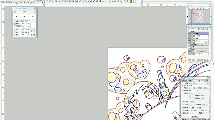Enable the 入り checkbox in pen options
This screenshot has width=214, height=120.
click(15, 30)
